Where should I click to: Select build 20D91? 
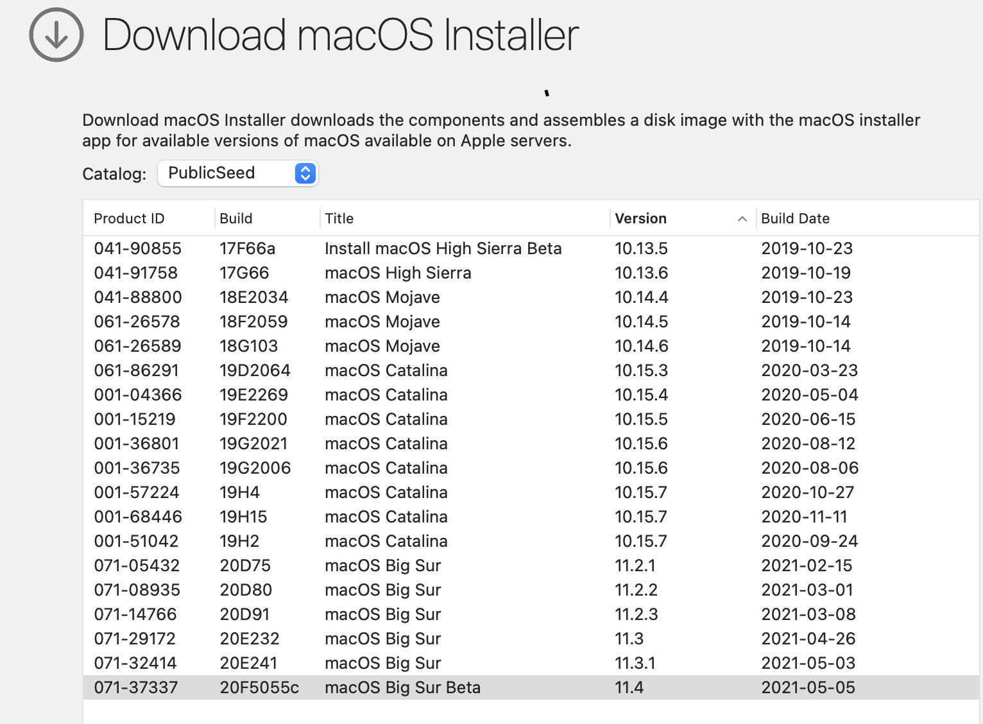[x=244, y=614]
